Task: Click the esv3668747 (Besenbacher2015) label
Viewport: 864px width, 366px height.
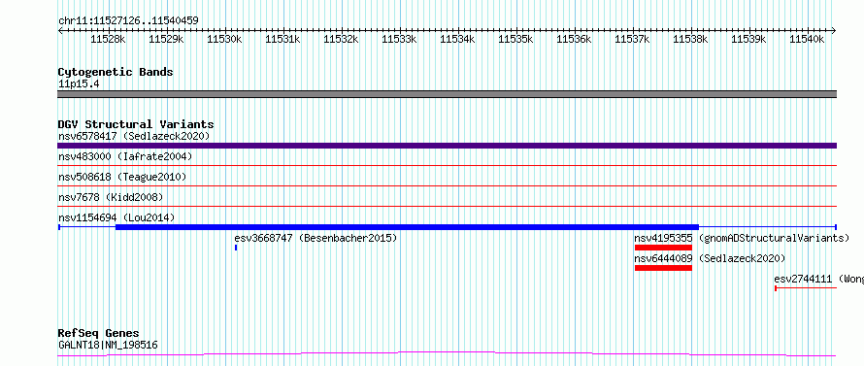Action: [316, 238]
